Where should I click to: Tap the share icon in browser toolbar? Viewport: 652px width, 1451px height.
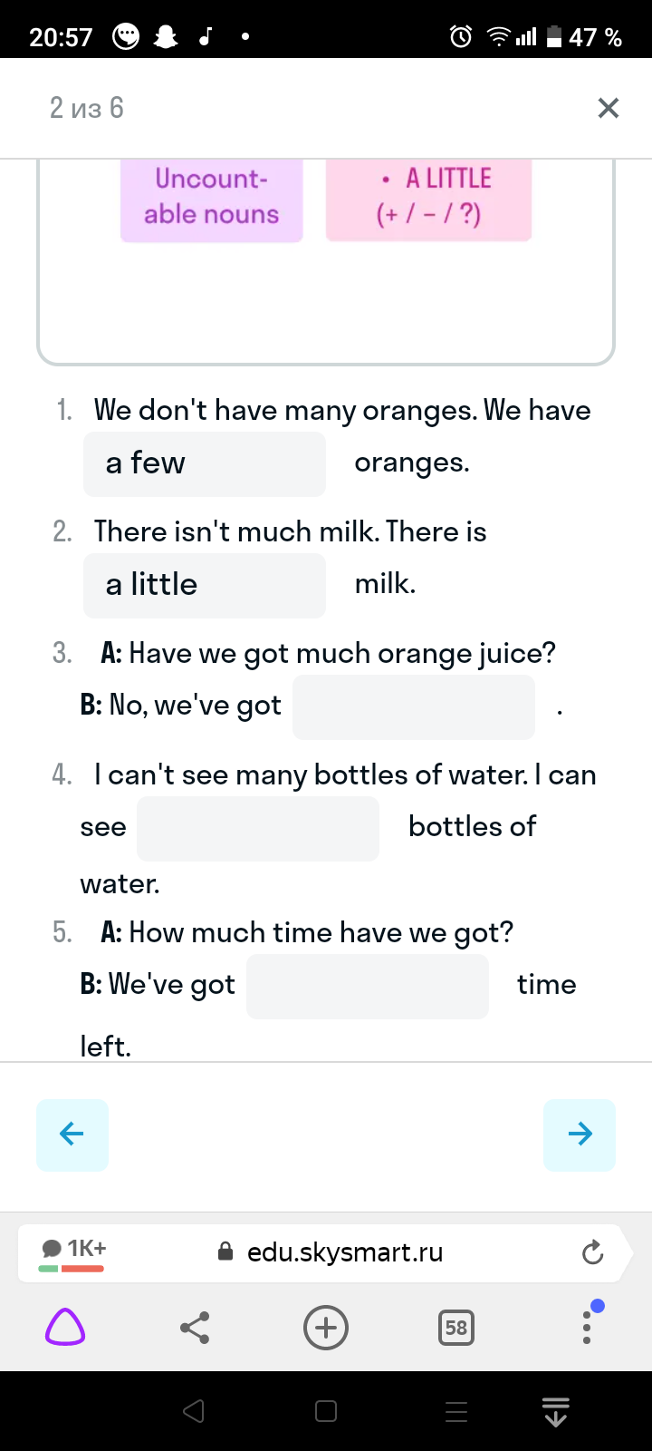(195, 1329)
